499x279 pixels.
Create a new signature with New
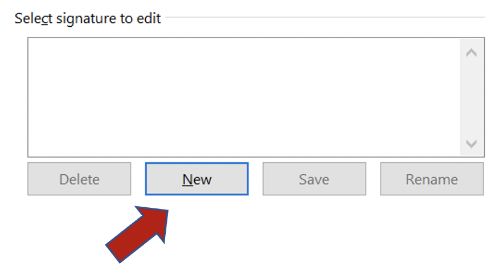pyautogui.click(x=197, y=179)
